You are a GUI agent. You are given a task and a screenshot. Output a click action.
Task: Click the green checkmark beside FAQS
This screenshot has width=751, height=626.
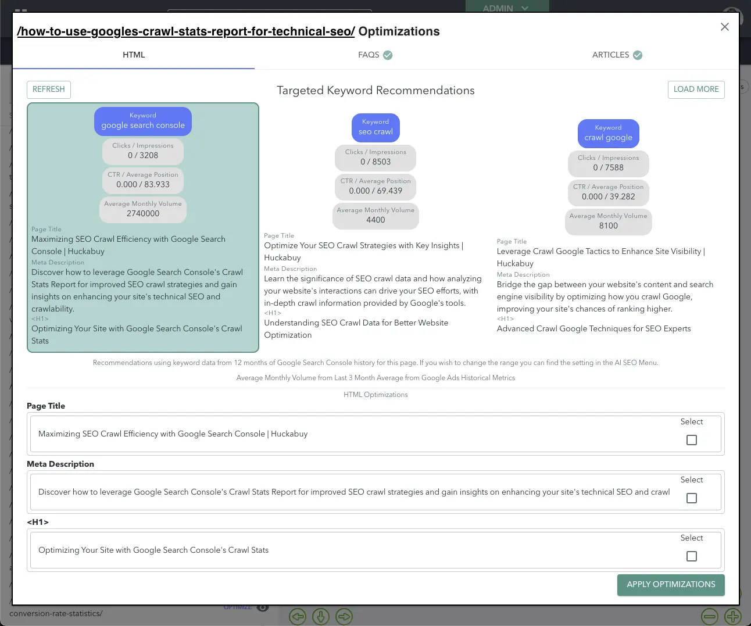[388, 55]
